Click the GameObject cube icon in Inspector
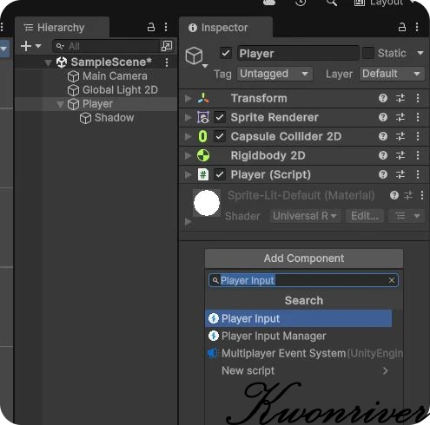Image resolution: width=430 pixels, height=425 pixels. pyautogui.click(x=194, y=56)
